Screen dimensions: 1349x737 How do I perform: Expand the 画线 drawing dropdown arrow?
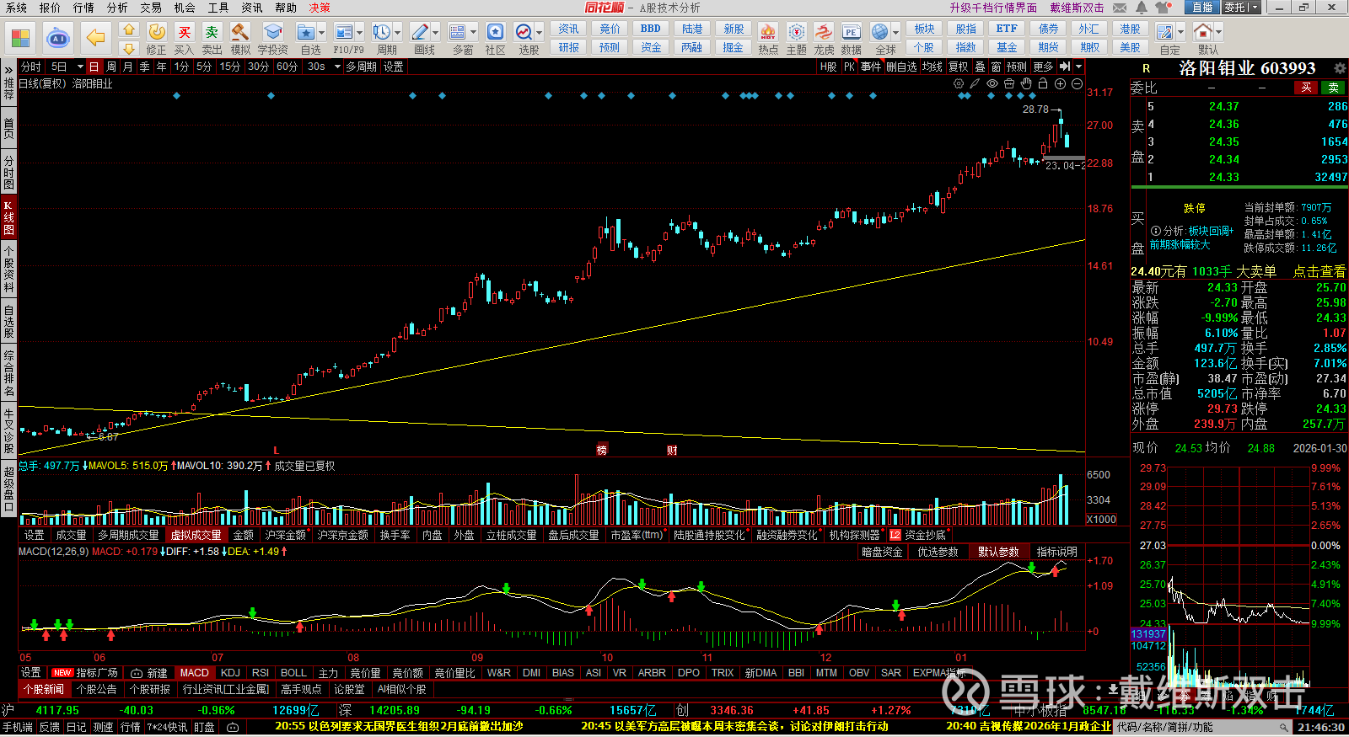tap(436, 33)
